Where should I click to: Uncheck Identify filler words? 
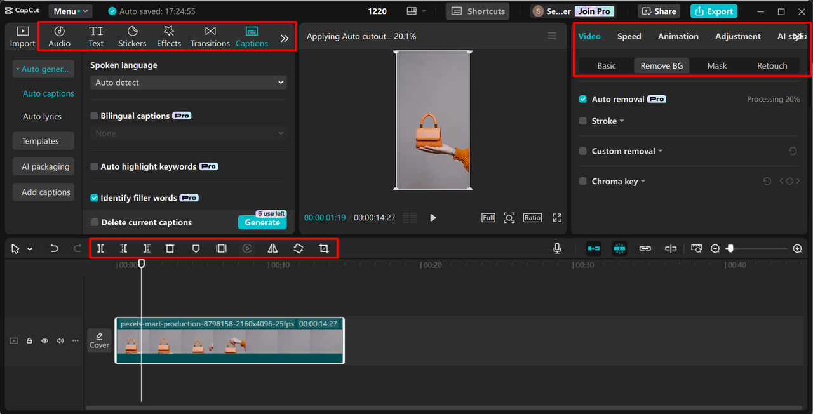click(94, 197)
